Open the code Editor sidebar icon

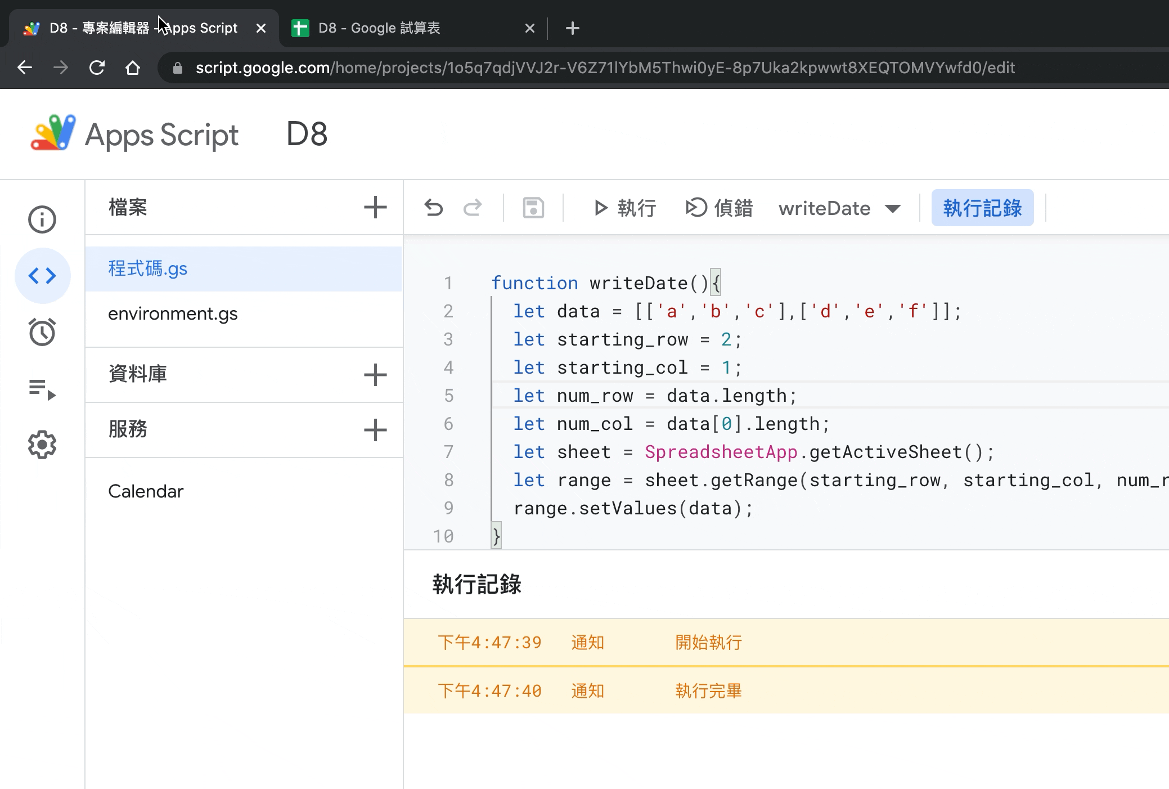click(42, 276)
